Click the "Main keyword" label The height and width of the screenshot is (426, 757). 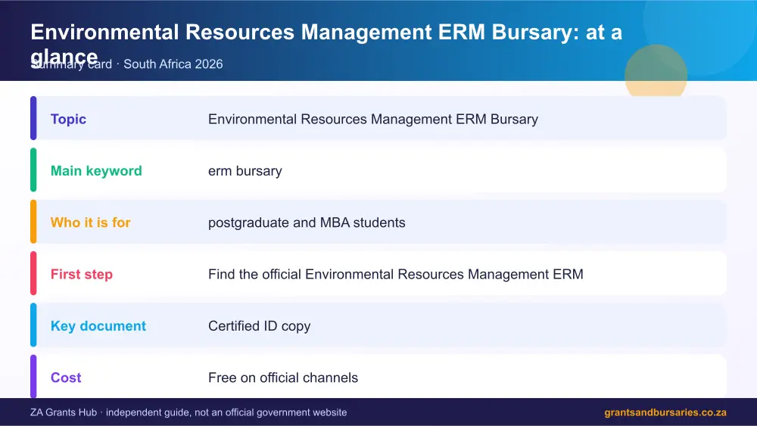pos(96,171)
